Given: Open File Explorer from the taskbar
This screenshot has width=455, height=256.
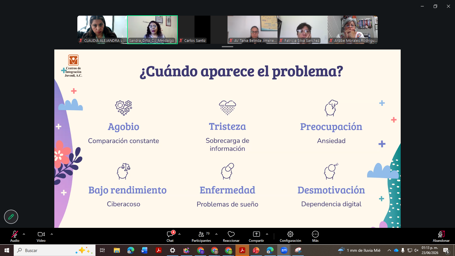Looking at the screenshot, I should click(117, 250).
